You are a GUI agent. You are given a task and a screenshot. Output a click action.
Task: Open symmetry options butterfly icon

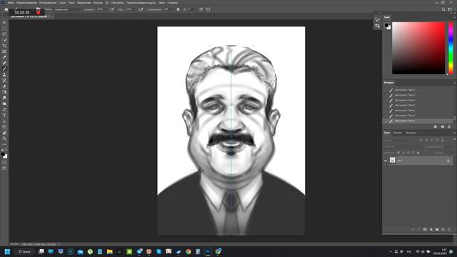coord(208,9)
